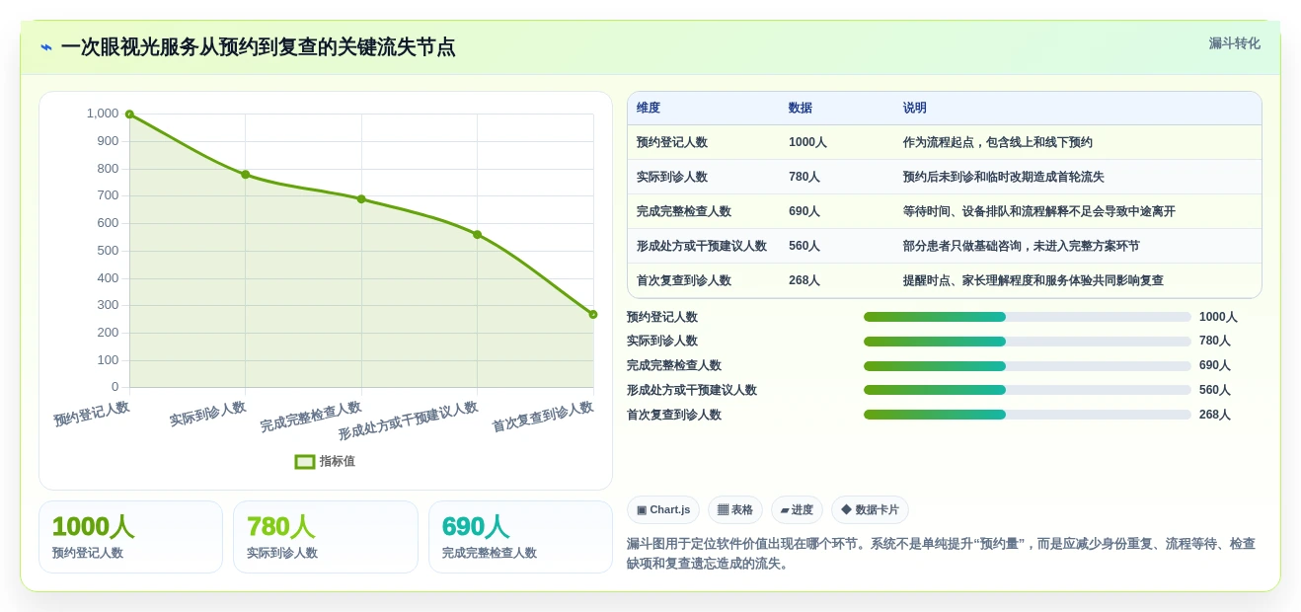
Task: Click table cell 完成完整检查人数
Action: 684,212
